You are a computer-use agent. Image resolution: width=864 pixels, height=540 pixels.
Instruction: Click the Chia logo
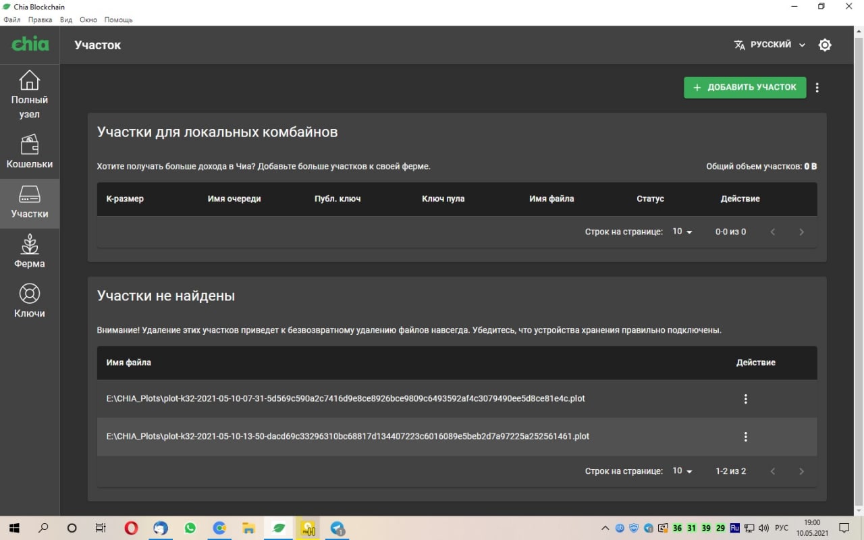pos(30,45)
